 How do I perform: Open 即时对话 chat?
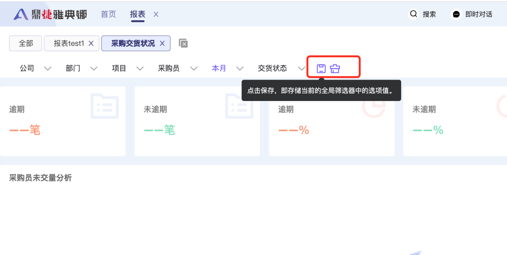coord(479,14)
